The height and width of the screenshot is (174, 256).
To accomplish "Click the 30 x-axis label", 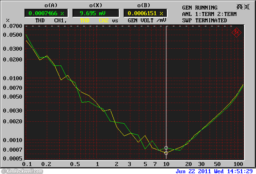I will point(201,164).
